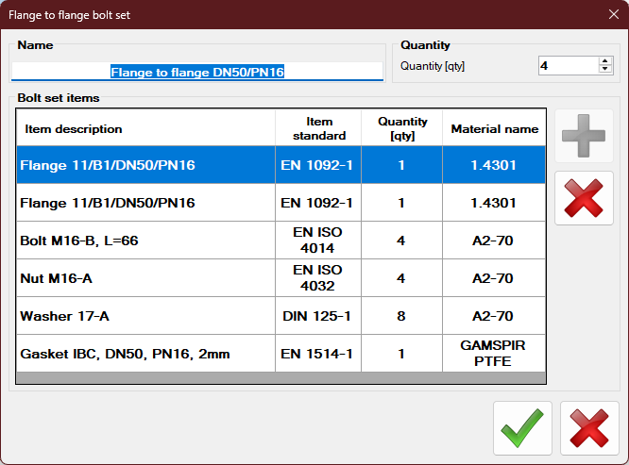
Task: Cancel dialog with bottom red X
Action: [589, 429]
